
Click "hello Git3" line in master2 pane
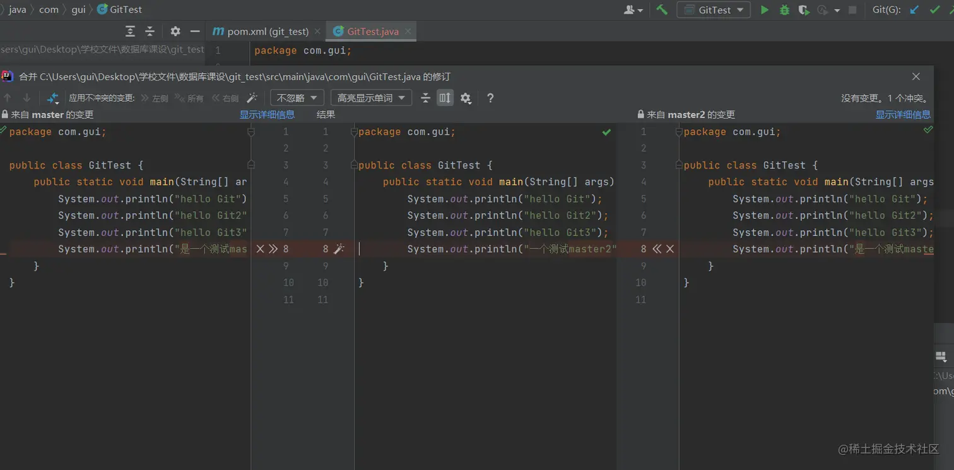coord(833,232)
